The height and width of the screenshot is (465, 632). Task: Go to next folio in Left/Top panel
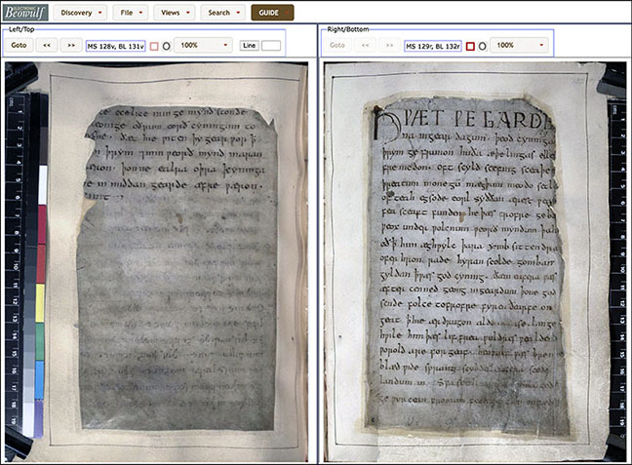click(71, 45)
